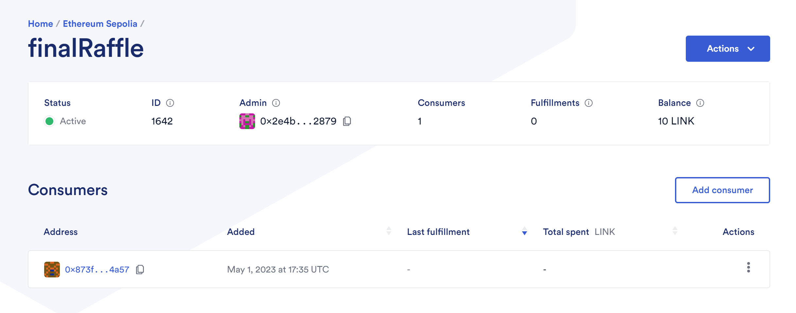Open the three-dot menu for consumer row
Viewport: 796px width, 313px height.
(748, 267)
